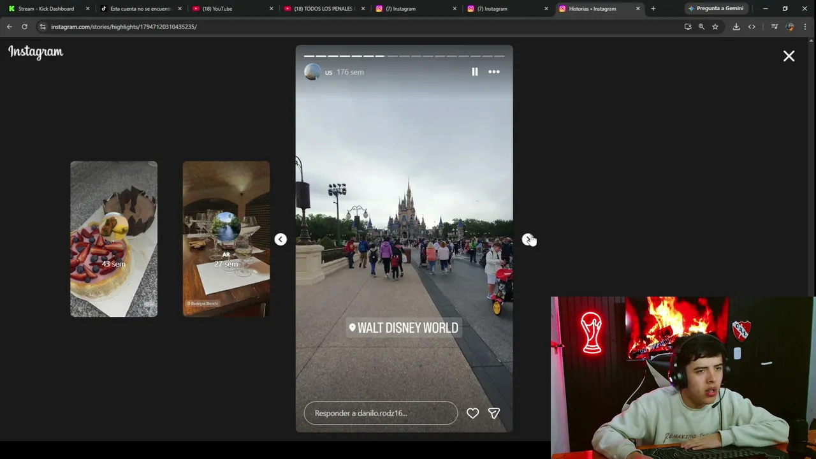Screen dimensions: 816x459
Task: Open the browser downloads icon
Action: (736, 27)
